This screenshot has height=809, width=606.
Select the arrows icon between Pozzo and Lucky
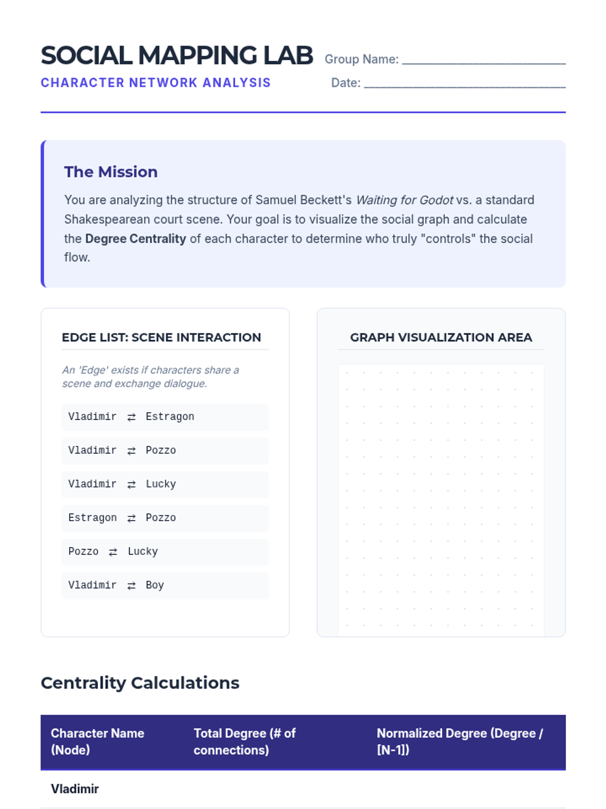click(113, 552)
